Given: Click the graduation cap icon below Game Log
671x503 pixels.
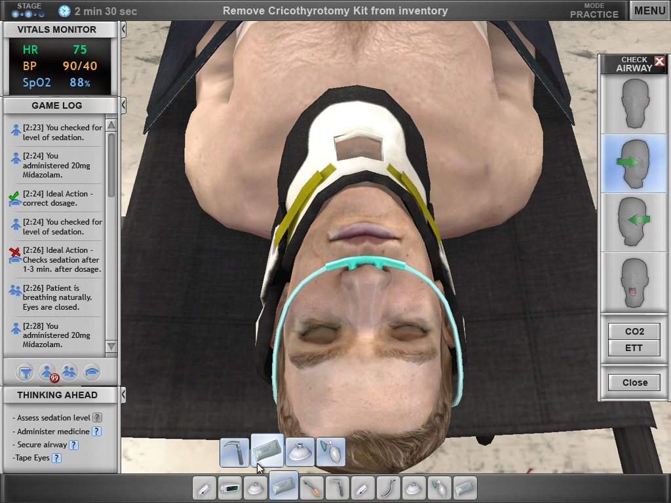Looking at the screenshot, I should (92, 372).
